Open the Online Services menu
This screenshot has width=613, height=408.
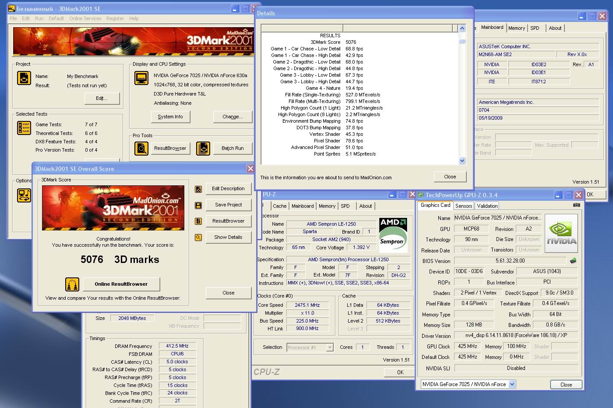[x=85, y=18]
